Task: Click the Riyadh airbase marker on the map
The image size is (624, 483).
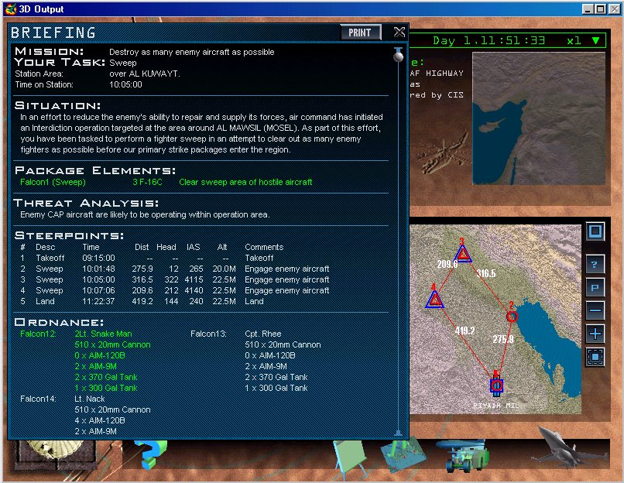Action: 496,385
